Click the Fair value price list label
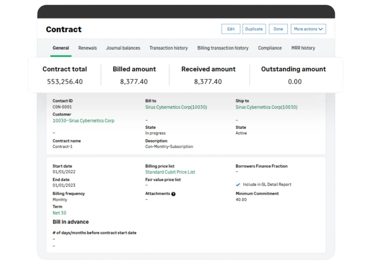371x265 pixels. (x=163, y=180)
